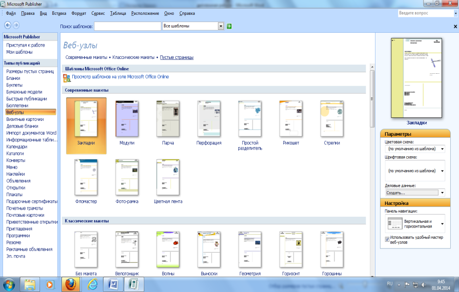
Task: Click the back navigation arrow
Action: point(8,25)
